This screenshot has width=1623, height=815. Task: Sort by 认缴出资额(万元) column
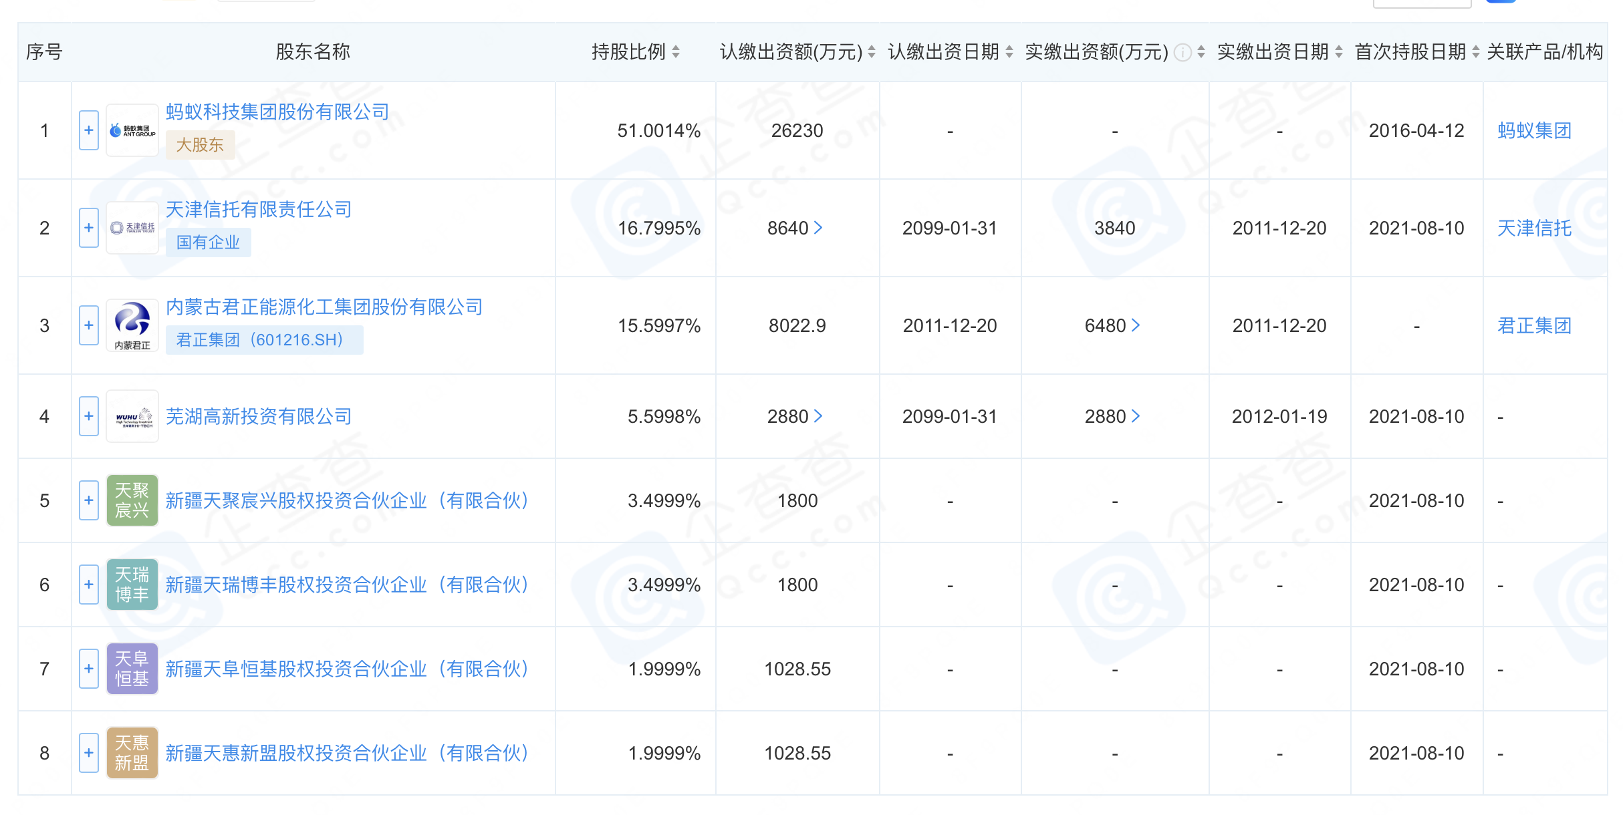coord(872,52)
